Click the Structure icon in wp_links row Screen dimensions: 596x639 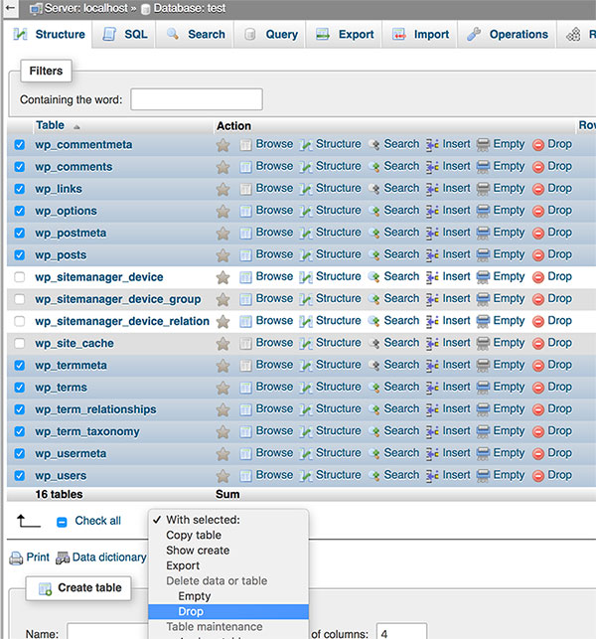coord(306,189)
